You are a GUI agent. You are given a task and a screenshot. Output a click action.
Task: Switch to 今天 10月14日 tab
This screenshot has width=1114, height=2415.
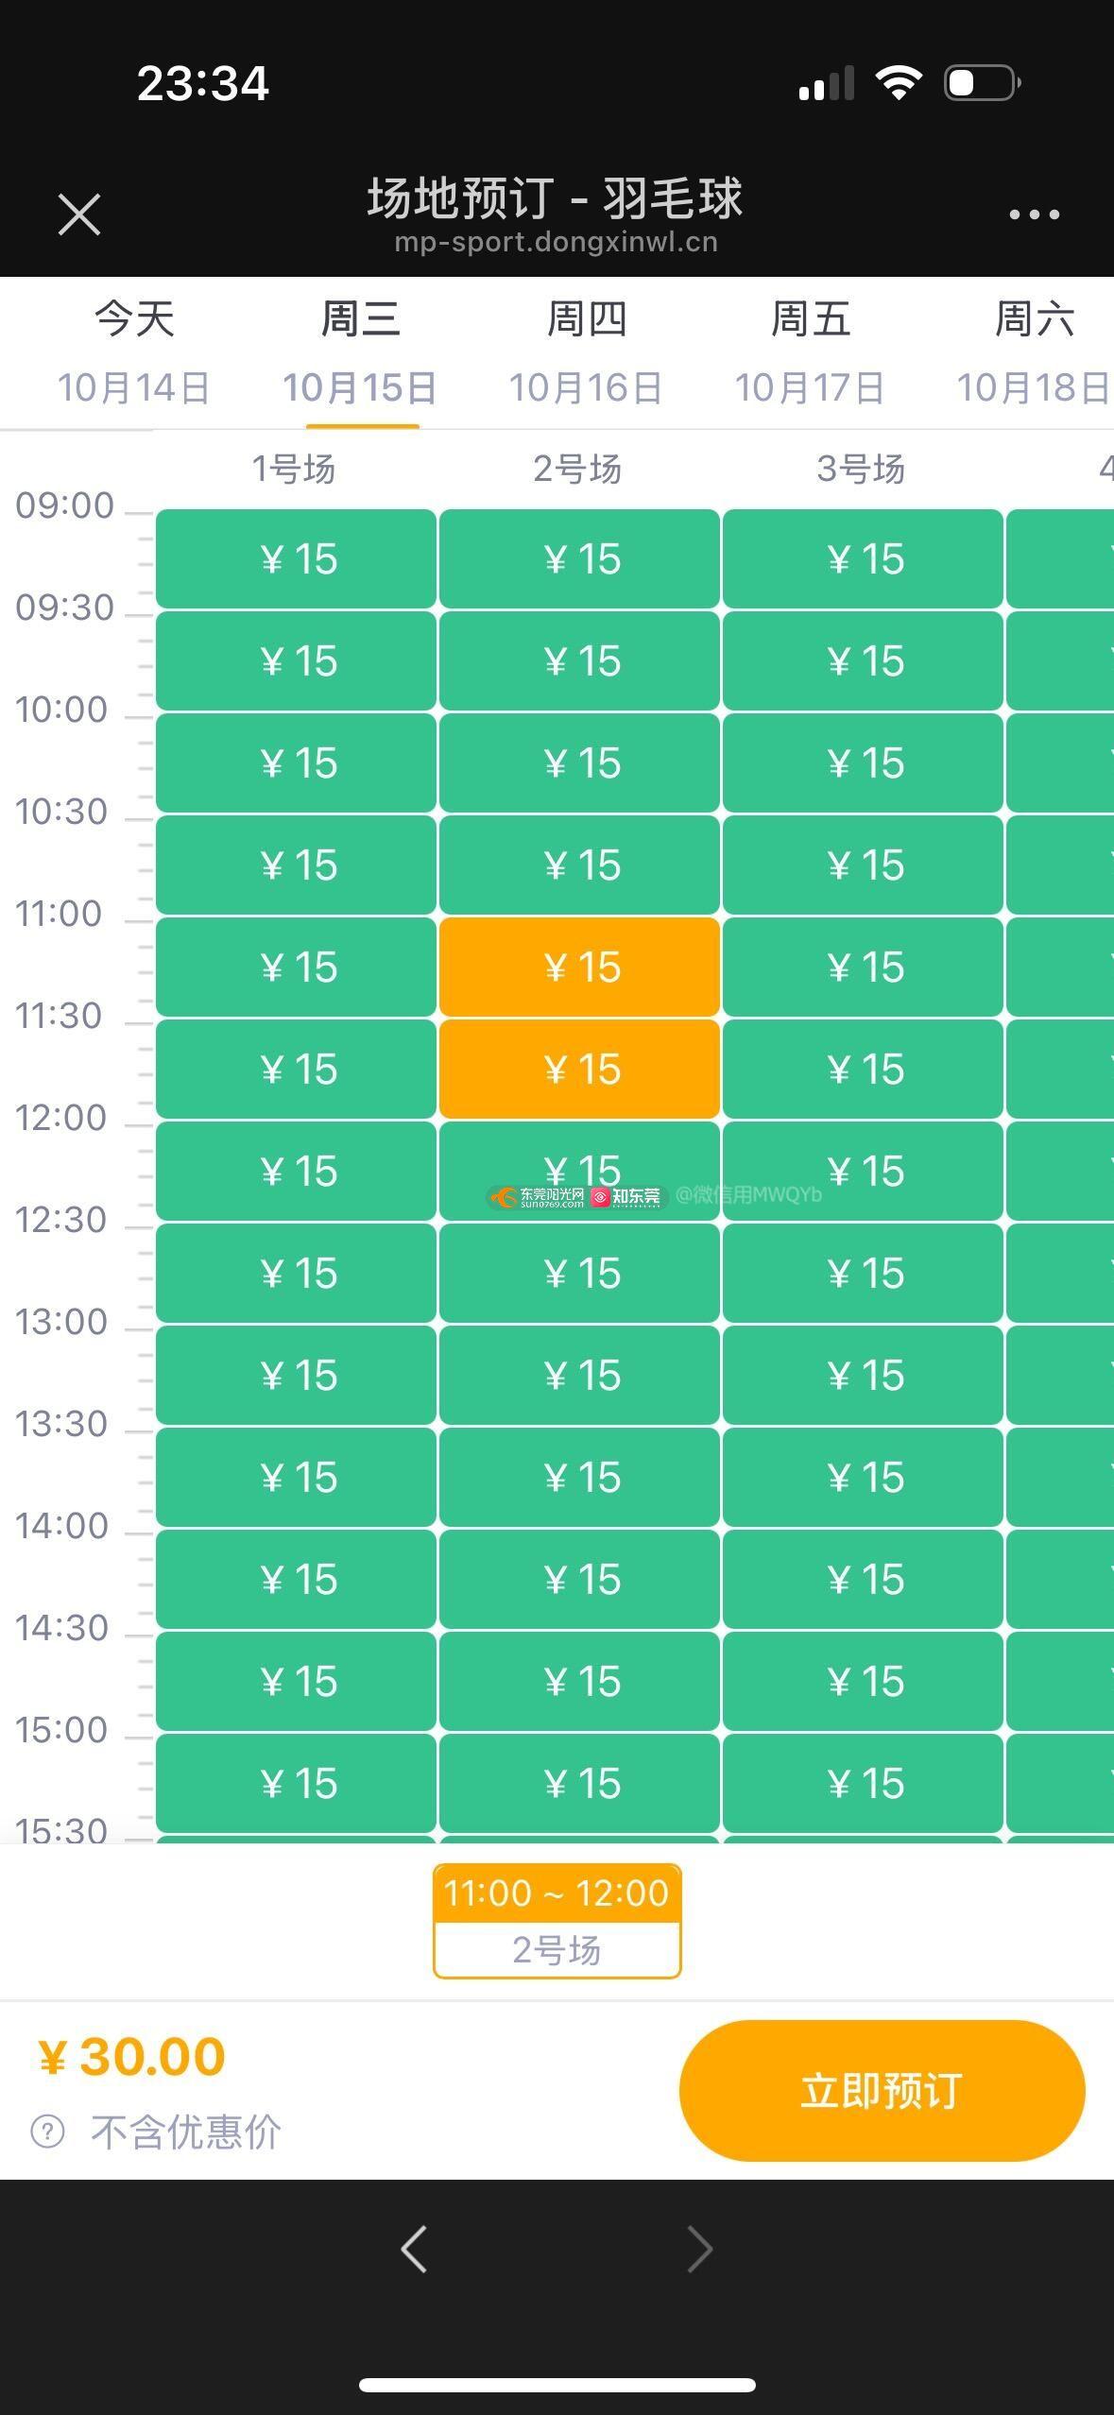(x=134, y=351)
